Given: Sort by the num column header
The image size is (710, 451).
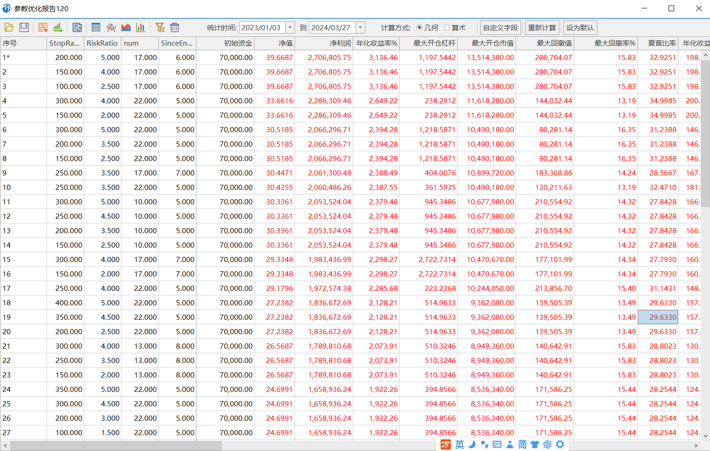Looking at the screenshot, I should pyautogui.click(x=140, y=43).
